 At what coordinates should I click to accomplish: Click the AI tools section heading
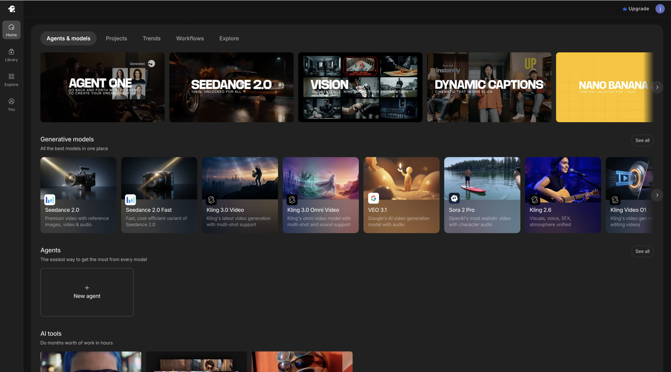pyautogui.click(x=51, y=334)
